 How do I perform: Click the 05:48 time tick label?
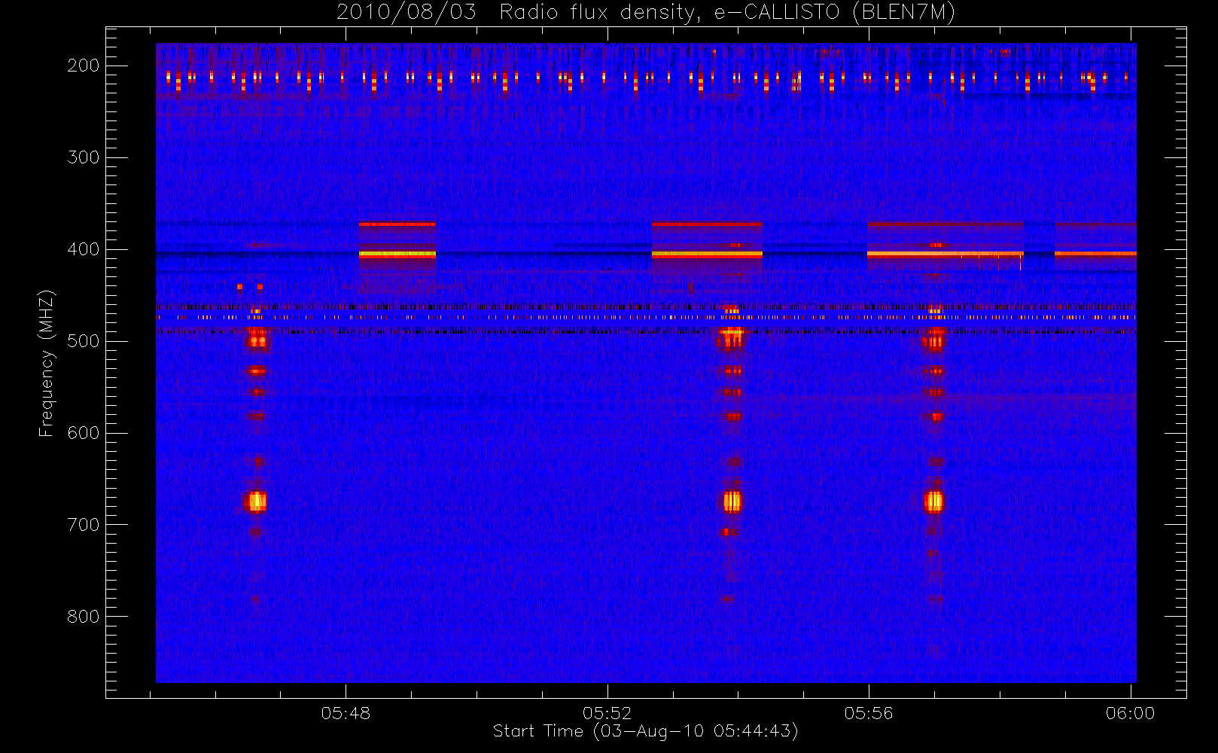[346, 713]
